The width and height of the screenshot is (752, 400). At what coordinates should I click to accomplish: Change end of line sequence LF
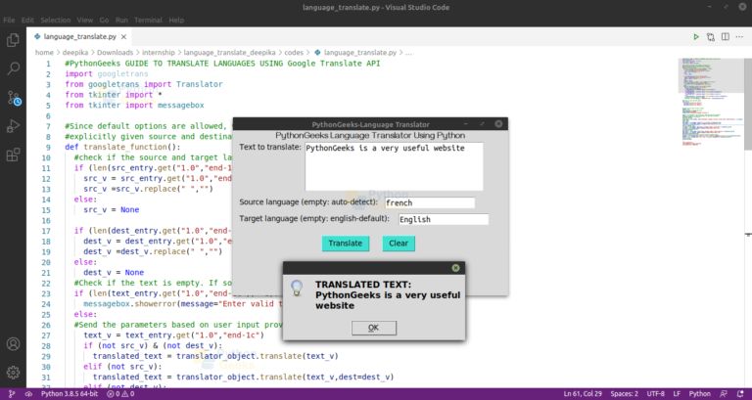click(677, 394)
